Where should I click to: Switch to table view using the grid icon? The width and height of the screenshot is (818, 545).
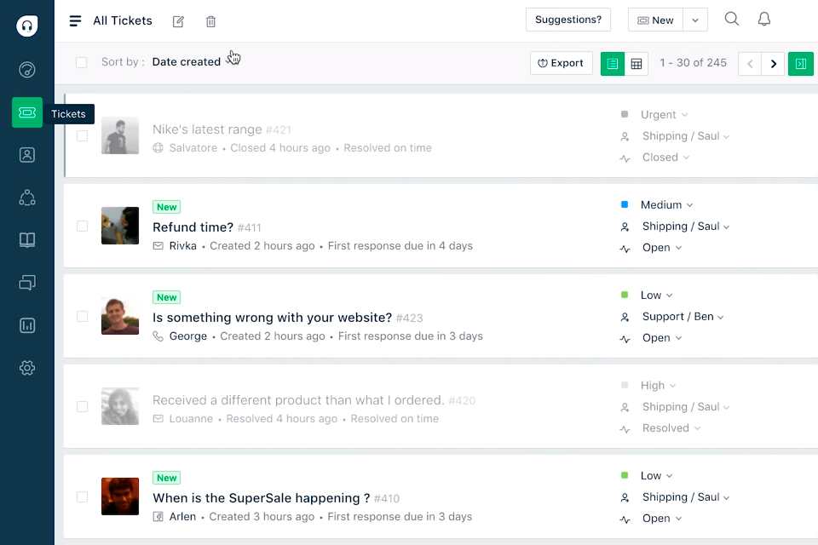(x=636, y=63)
